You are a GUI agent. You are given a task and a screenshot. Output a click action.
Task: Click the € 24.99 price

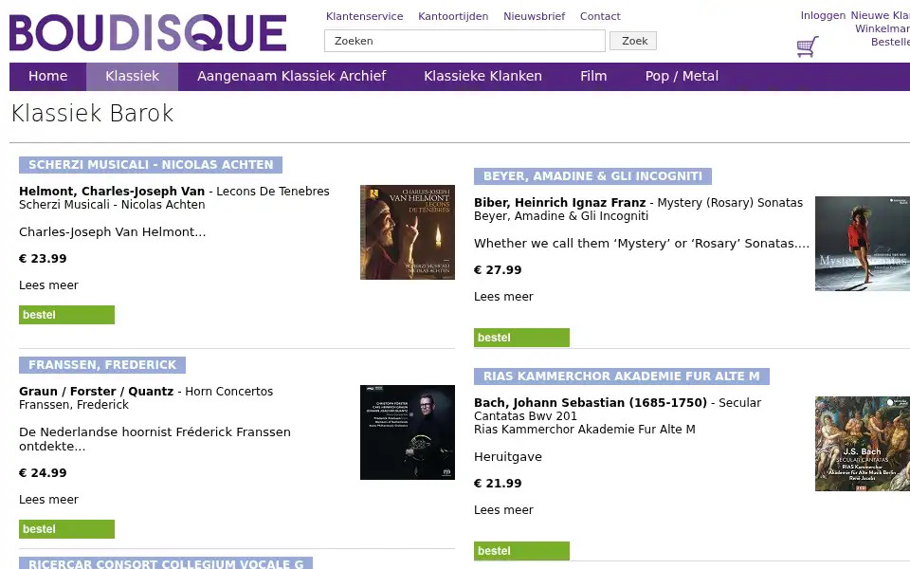(43, 472)
